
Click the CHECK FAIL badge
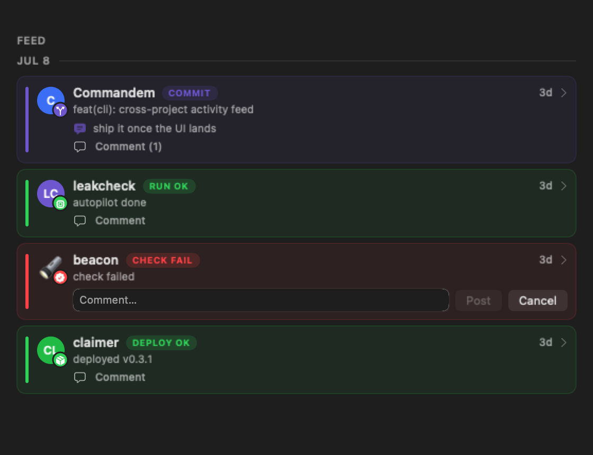point(163,260)
